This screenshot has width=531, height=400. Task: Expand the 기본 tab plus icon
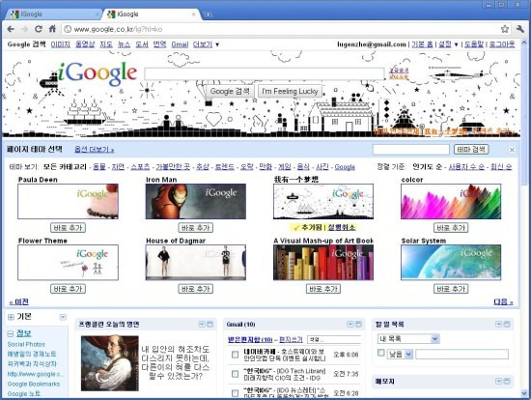[x=11, y=317]
